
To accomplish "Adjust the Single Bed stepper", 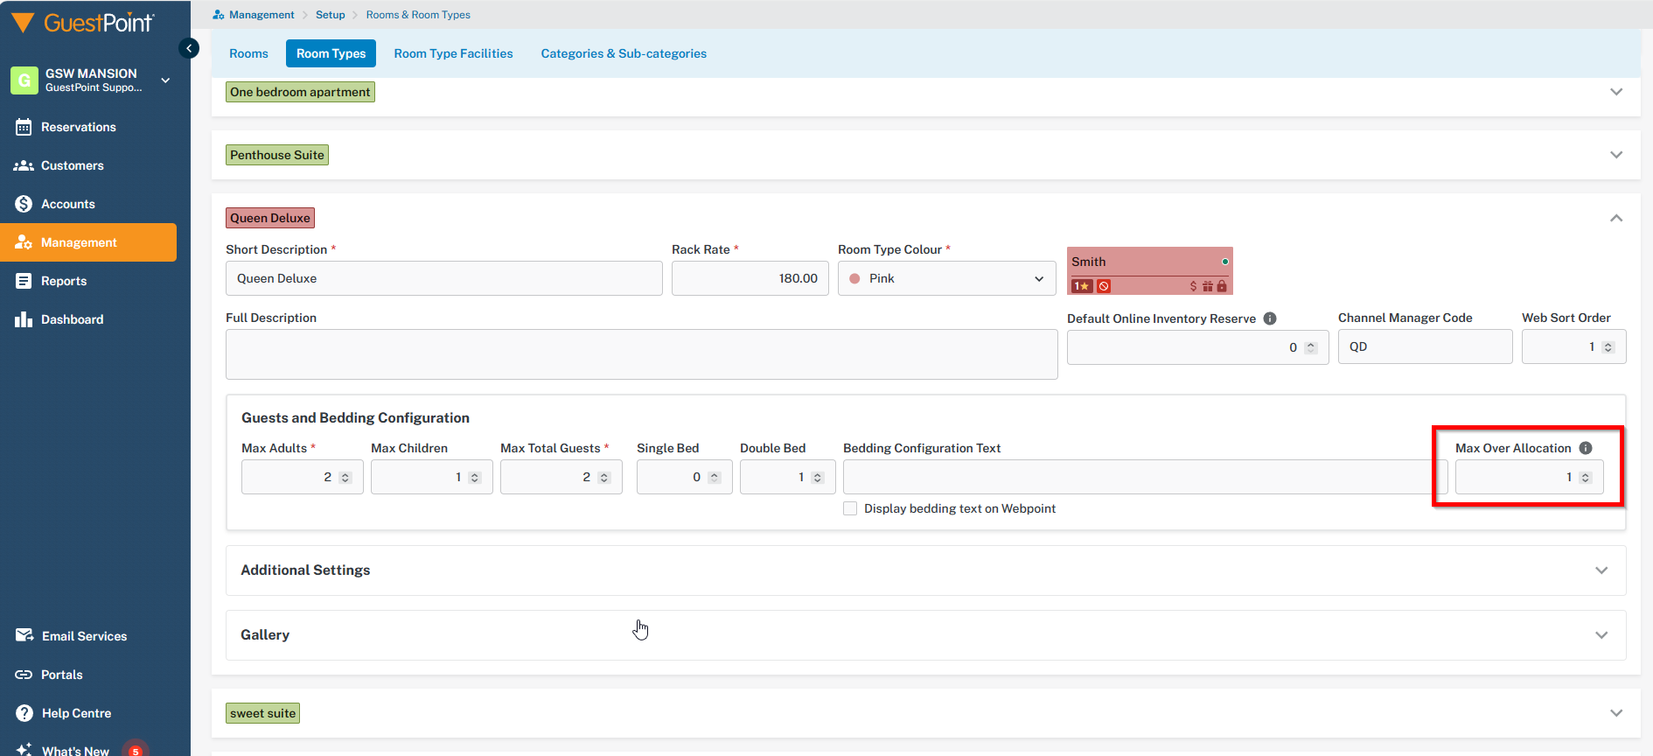I will pyautogui.click(x=715, y=478).
